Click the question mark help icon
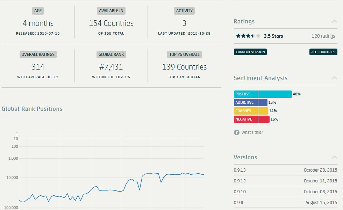Viewport: 343px width, 210px height. [237, 132]
